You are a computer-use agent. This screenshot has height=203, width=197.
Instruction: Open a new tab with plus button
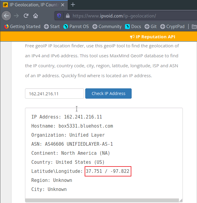(x=73, y=5)
